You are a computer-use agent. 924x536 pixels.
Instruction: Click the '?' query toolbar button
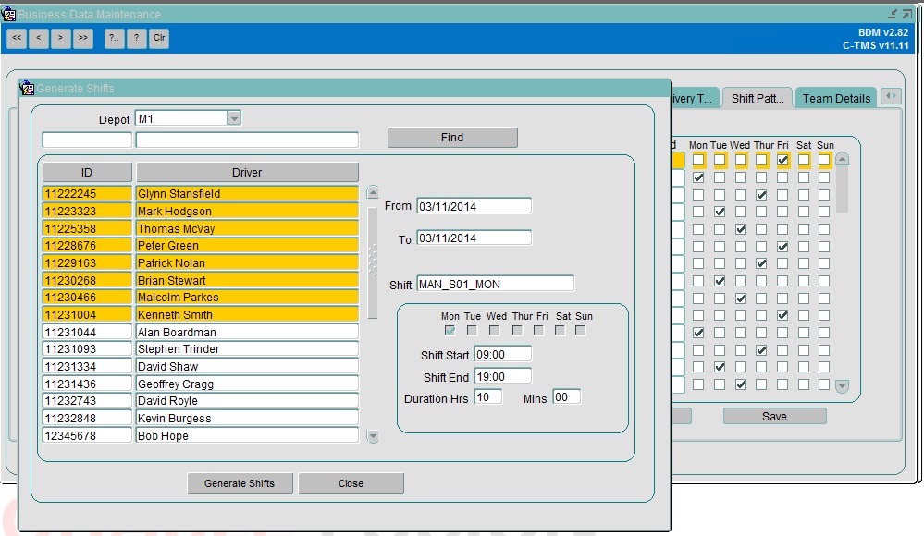click(x=137, y=38)
